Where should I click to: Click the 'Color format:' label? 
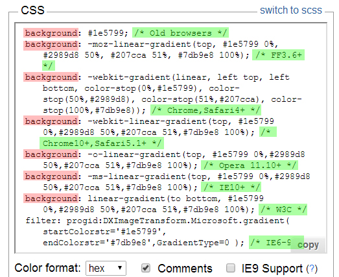47,268
